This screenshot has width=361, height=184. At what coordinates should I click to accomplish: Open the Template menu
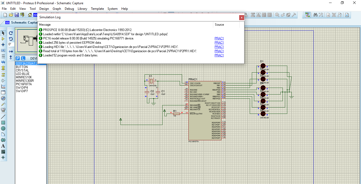tap(98, 9)
